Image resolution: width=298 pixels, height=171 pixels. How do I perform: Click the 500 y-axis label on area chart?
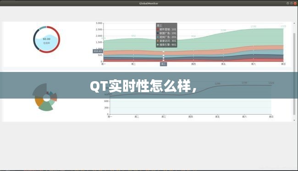click(x=100, y=55)
